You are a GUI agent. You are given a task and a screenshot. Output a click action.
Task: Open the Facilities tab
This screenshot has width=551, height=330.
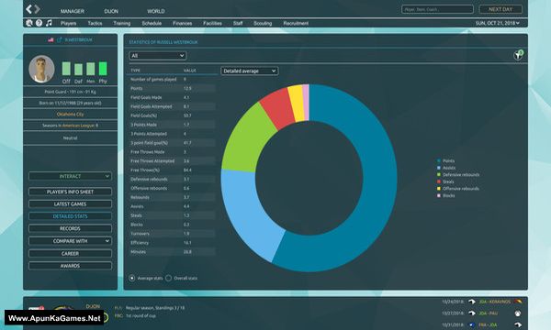213,24
